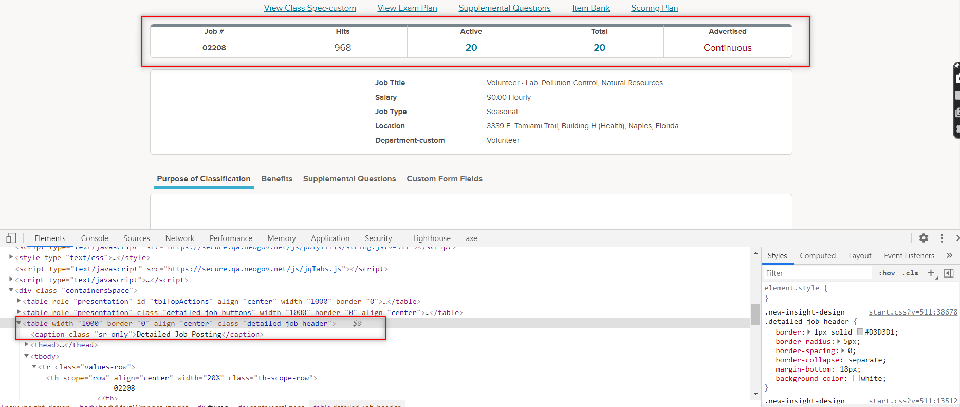Toggle the .cls class editor button
960x407 pixels.
click(x=910, y=273)
